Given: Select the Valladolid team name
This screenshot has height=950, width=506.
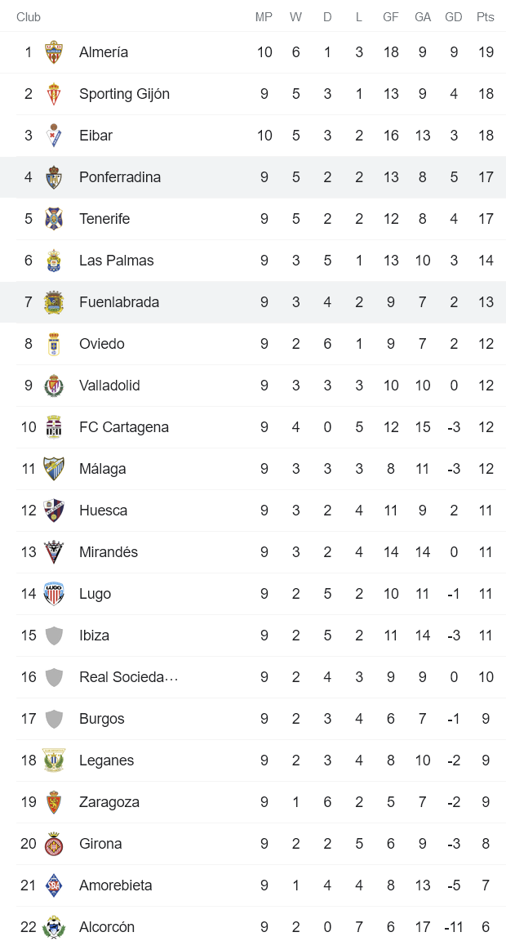Looking at the screenshot, I should [109, 386].
